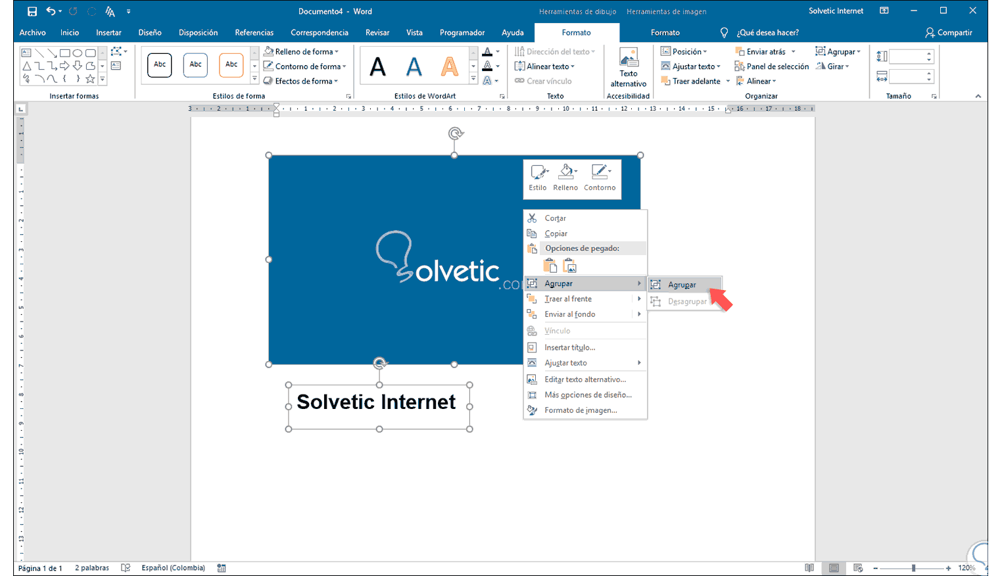Switch to Print Layout view in status bar
The height and width of the screenshot is (576, 1002).
(x=834, y=568)
